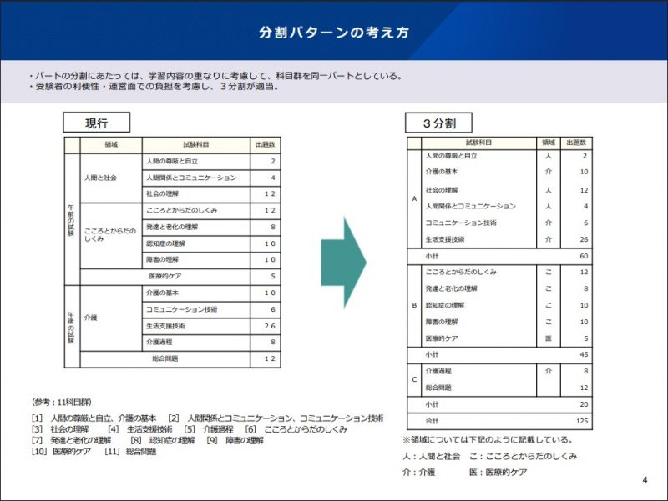Click the slide title 分割パターンの考え方
This screenshot has height=501, width=668.
333,33
